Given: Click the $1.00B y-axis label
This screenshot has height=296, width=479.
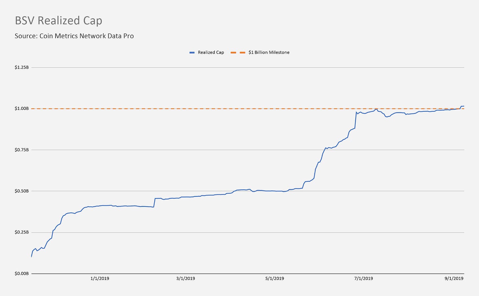Looking at the screenshot, I should 22,109.
